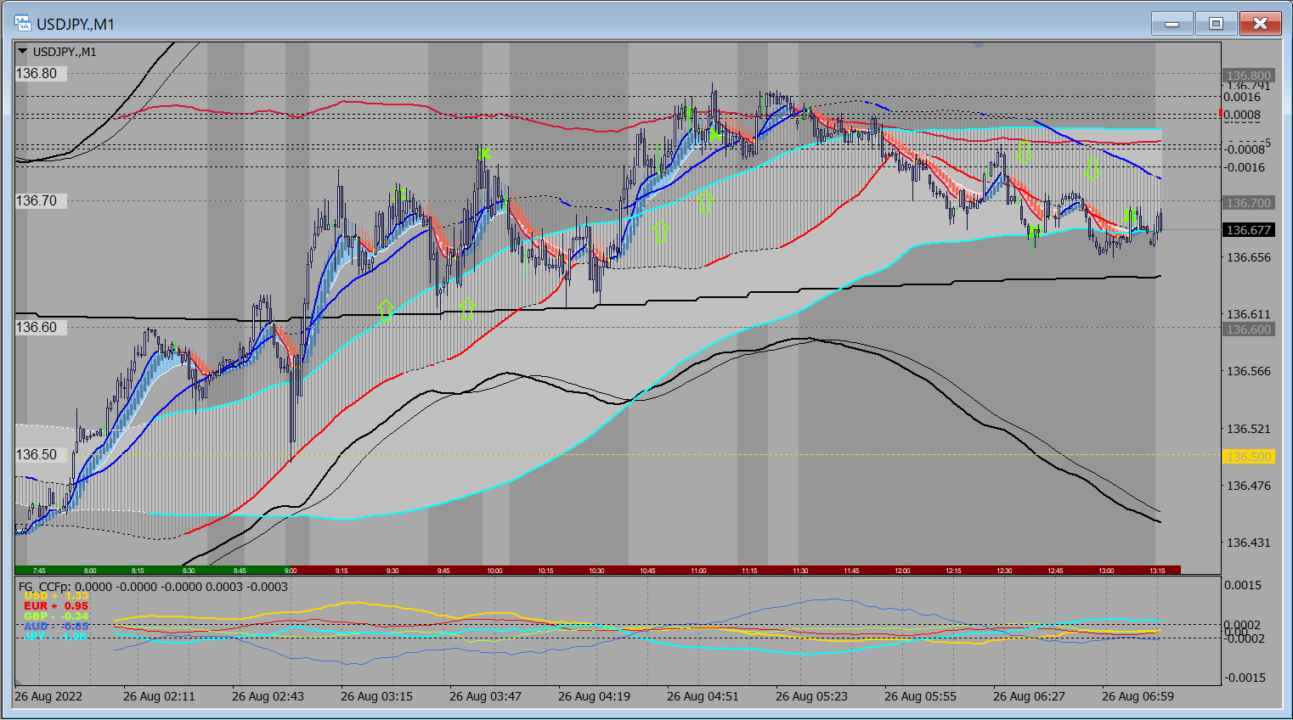Click the 26 Aug 04:51 time axis label
Screen dimensions: 1293x720
(702, 696)
